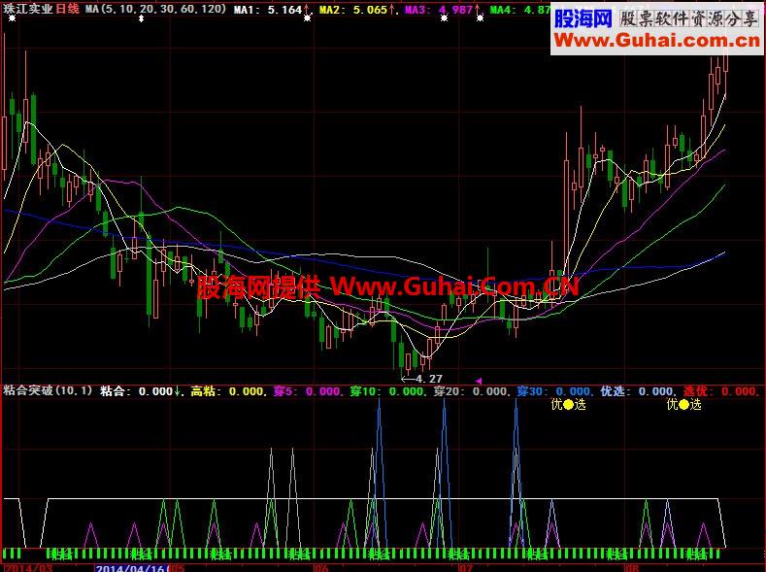Open the MA(5,10,20,30,60,120) indicator parameters
The width and height of the screenshot is (766, 572).
click(156, 9)
